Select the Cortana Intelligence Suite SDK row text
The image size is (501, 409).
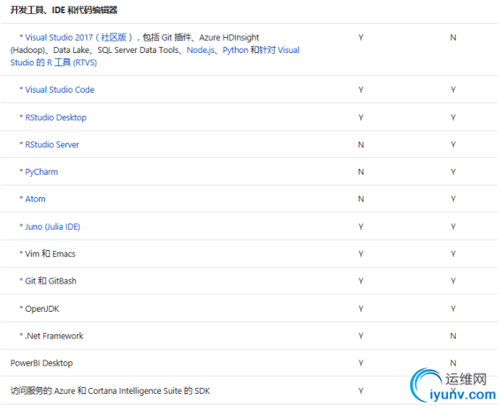pos(110,390)
